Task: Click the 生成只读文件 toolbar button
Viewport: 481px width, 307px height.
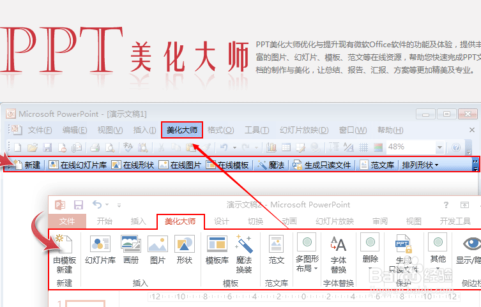Action: point(322,165)
